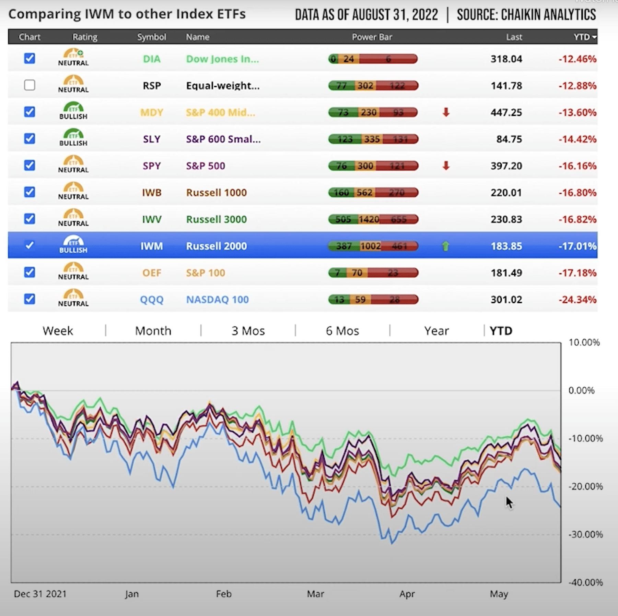This screenshot has height=616, width=618.
Task: Click the Chart column header
Action: coord(30,37)
